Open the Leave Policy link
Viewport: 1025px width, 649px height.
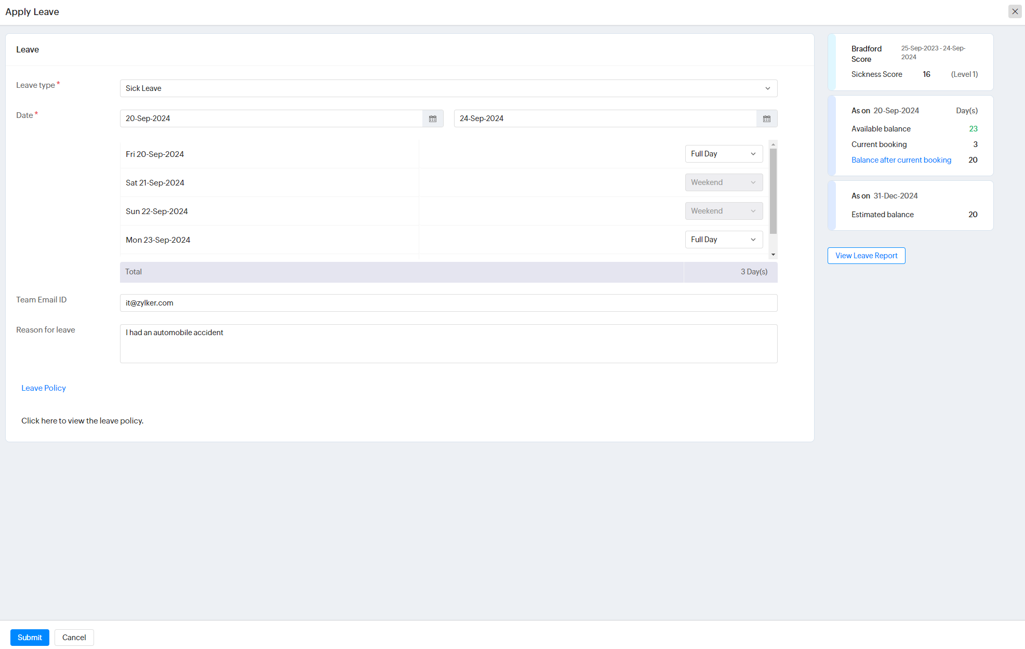tap(44, 388)
